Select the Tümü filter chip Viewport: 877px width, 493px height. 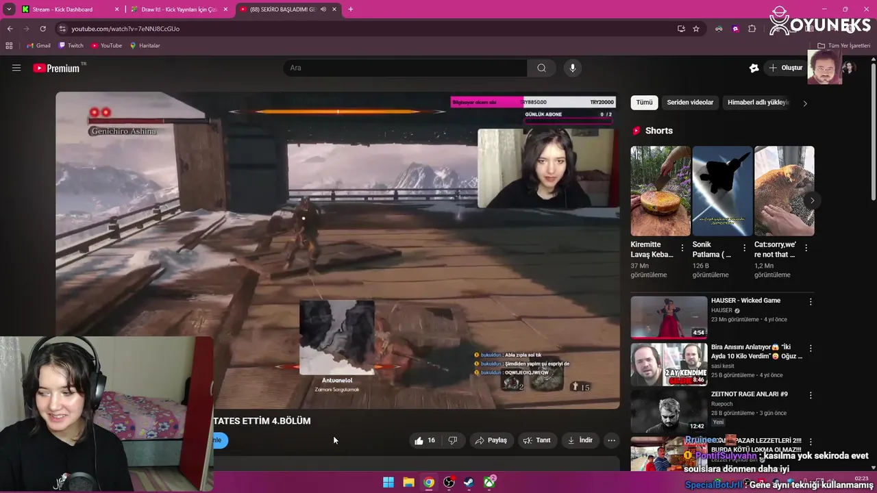pos(644,103)
